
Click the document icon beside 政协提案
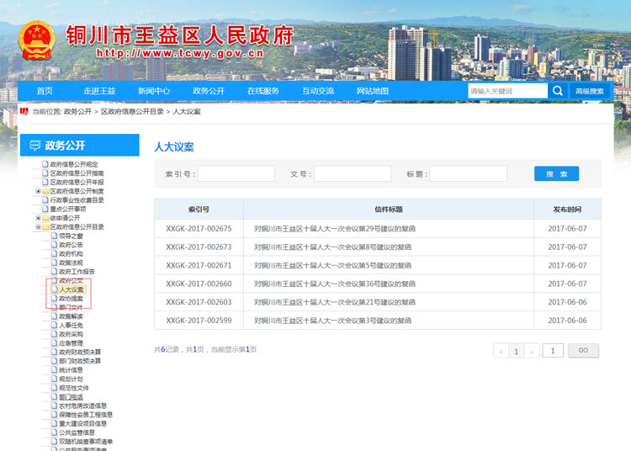[55, 299]
